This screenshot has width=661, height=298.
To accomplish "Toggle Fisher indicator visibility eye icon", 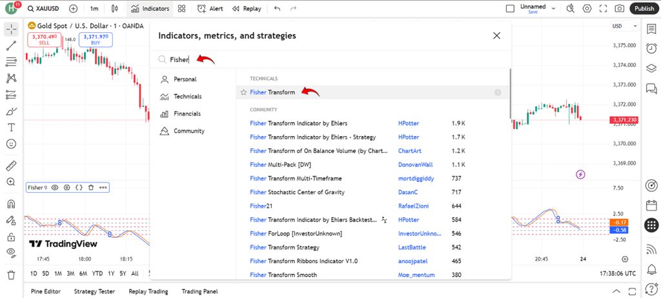I will 55,188.
